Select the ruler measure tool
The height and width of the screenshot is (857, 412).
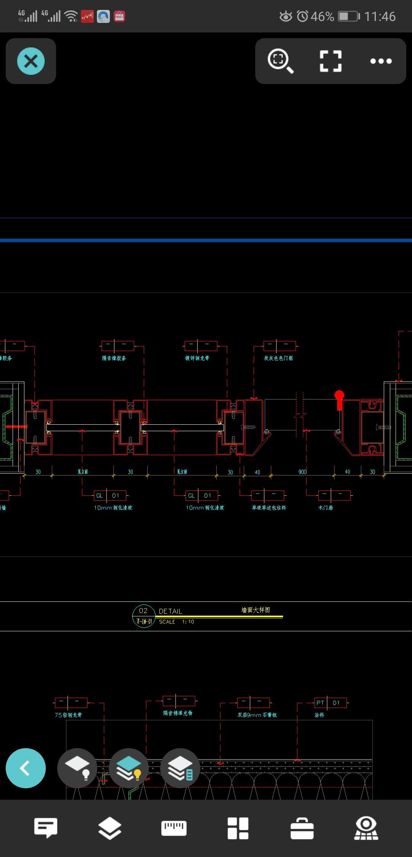pyautogui.click(x=174, y=828)
